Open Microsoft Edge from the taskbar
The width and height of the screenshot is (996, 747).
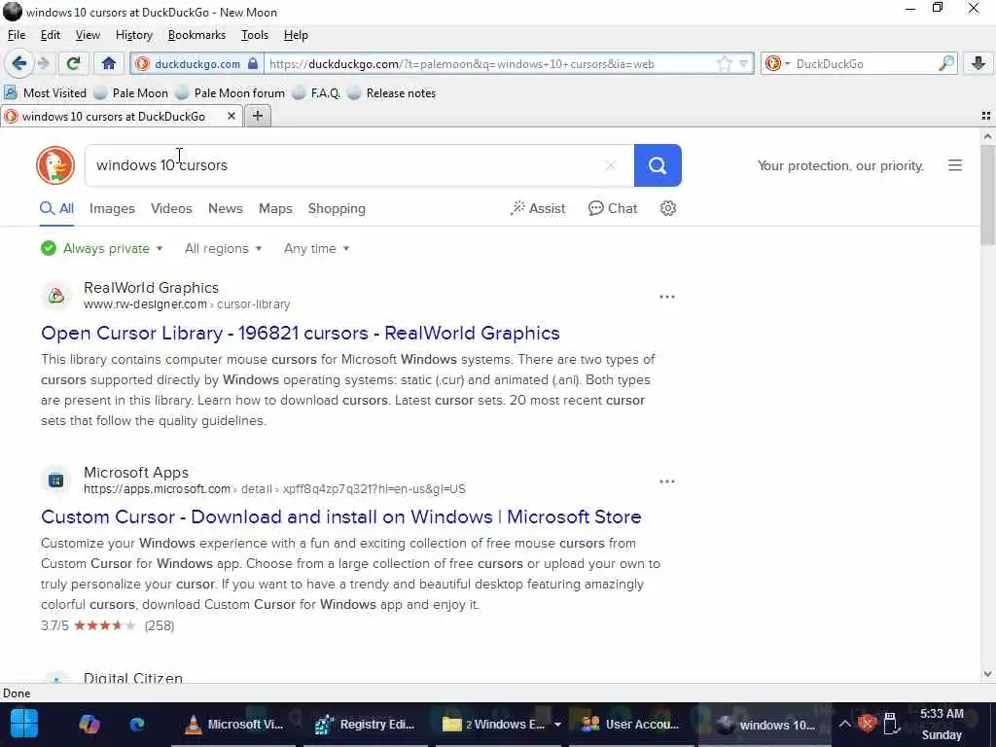137,724
